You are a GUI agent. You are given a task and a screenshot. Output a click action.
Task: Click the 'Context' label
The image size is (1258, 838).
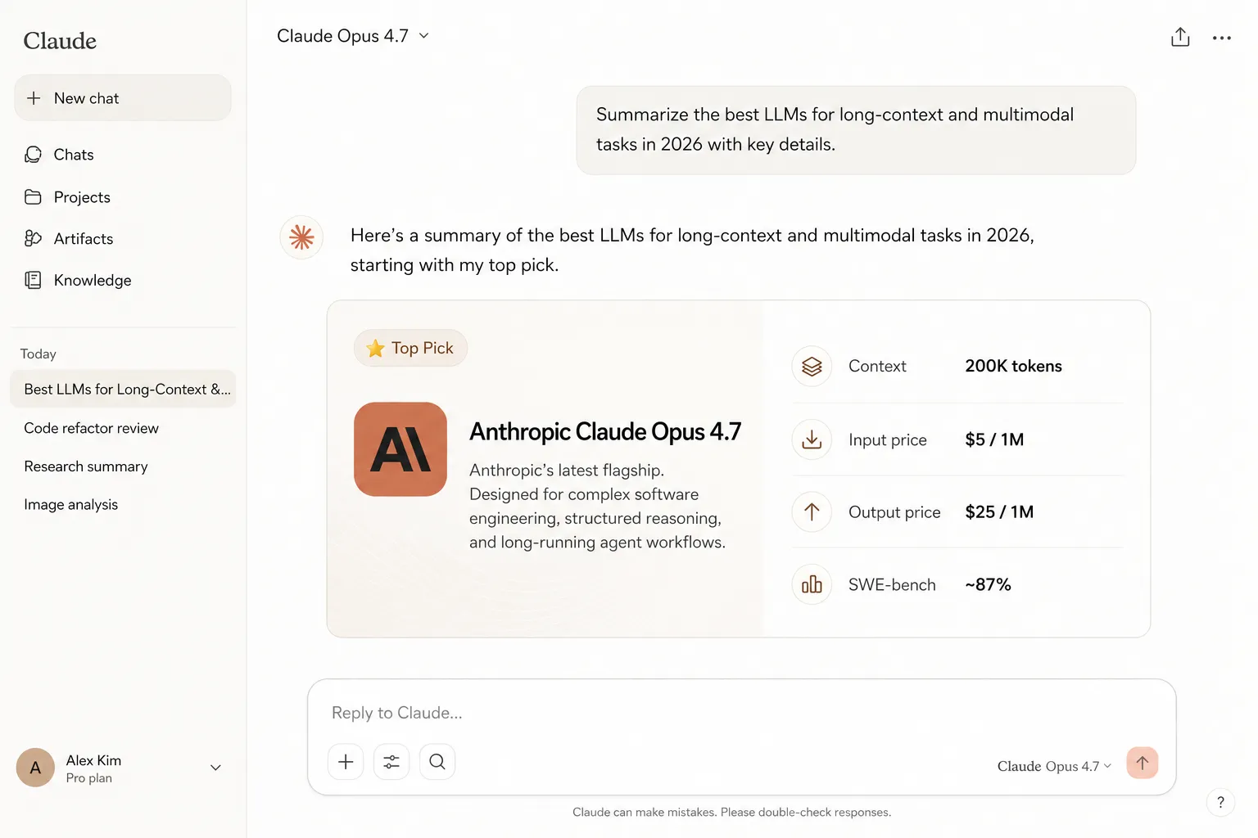coord(877,367)
